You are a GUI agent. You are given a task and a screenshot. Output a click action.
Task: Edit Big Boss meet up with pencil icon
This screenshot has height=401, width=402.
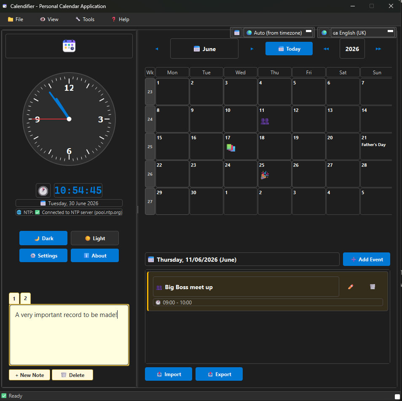pos(351,287)
